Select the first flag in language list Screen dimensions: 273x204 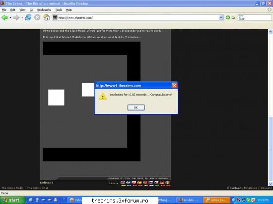[123, 183]
